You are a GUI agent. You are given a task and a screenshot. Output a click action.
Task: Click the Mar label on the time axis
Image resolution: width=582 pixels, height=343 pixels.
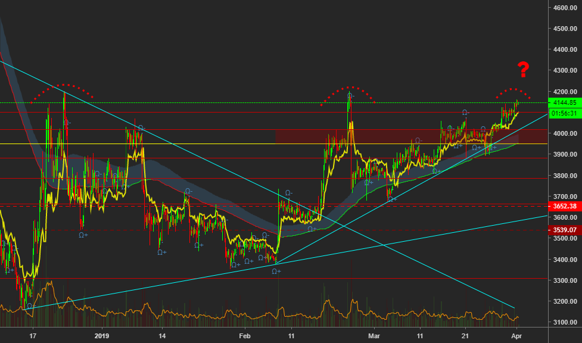[374, 335]
